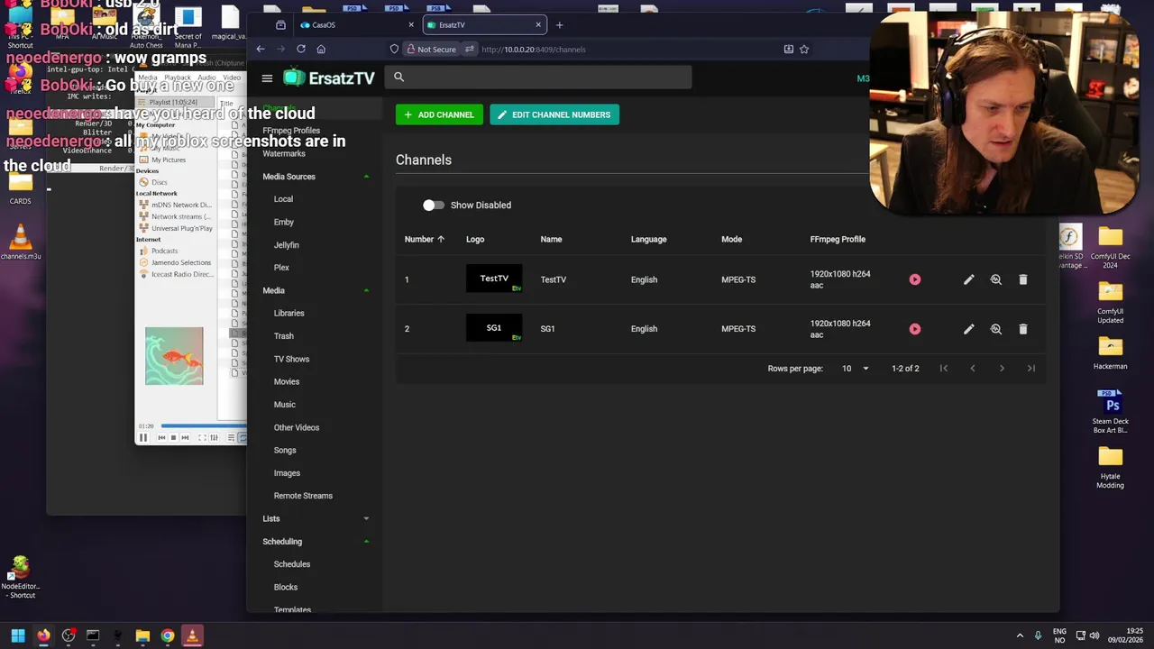
Task: Open the Schedules page
Action: (x=292, y=564)
